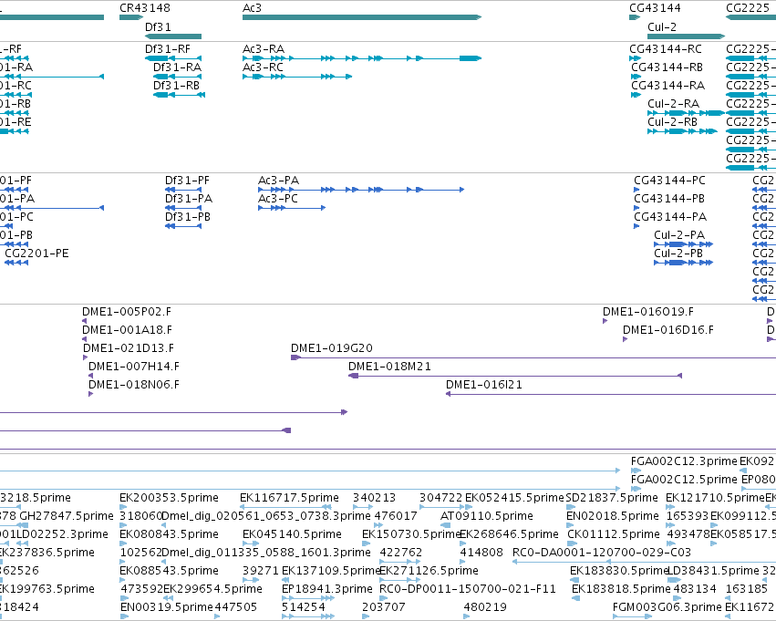Click the CR43148 gene label
The height and width of the screenshot is (621, 776).
pos(144,8)
